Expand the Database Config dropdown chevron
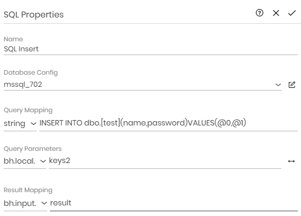Screen dimensions: 301x216 (278, 85)
